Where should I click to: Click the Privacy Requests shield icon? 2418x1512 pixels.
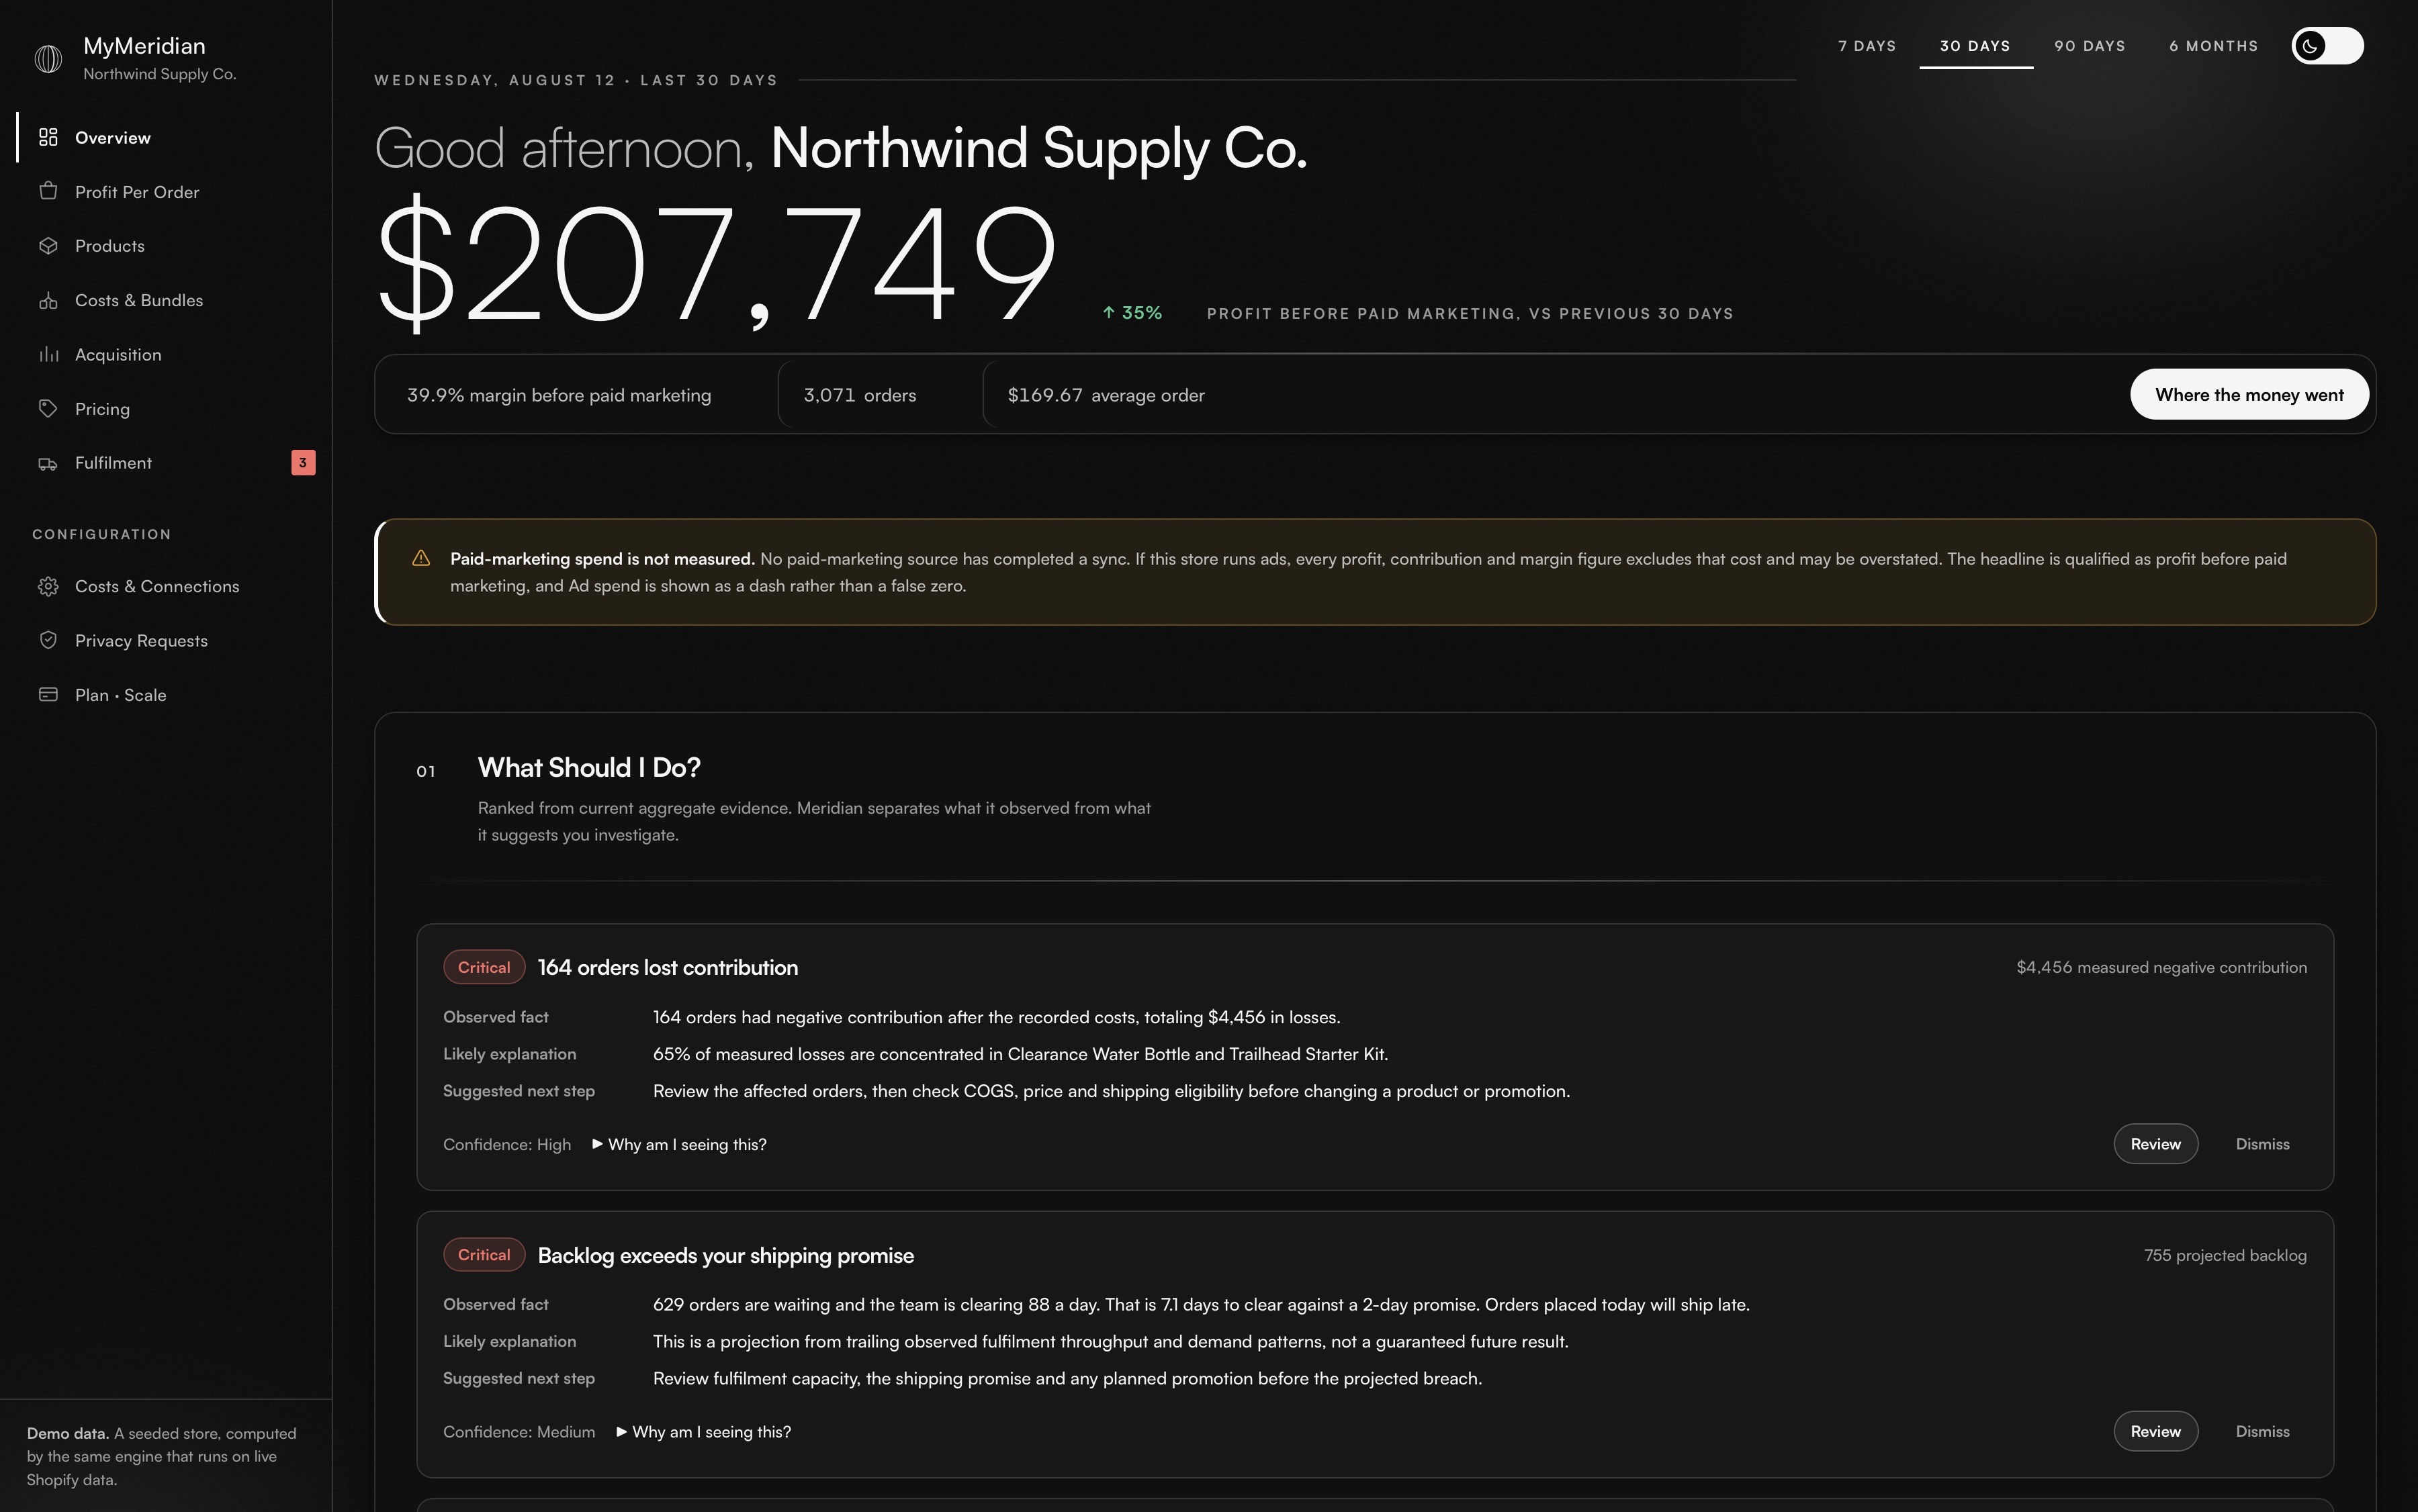pos(48,640)
